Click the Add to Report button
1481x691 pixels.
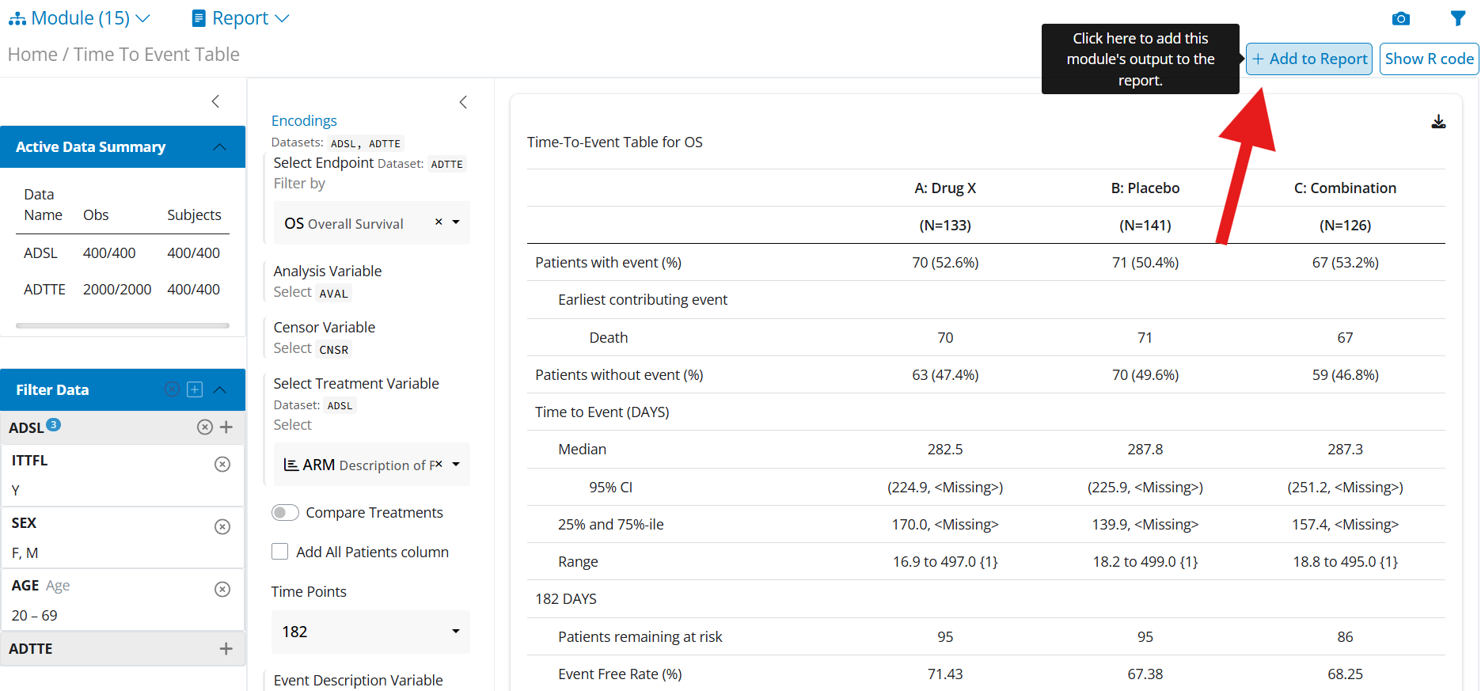pyautogui.click(x=1308, y=59)
